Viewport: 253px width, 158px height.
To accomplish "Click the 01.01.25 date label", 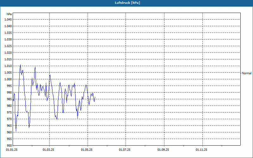I will tap(12, 150).
